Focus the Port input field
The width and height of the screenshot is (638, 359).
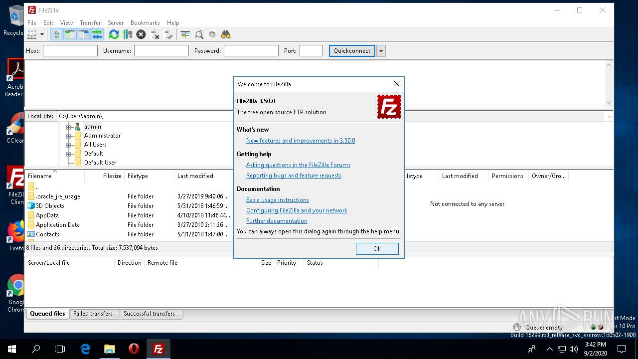click(312, 50)
